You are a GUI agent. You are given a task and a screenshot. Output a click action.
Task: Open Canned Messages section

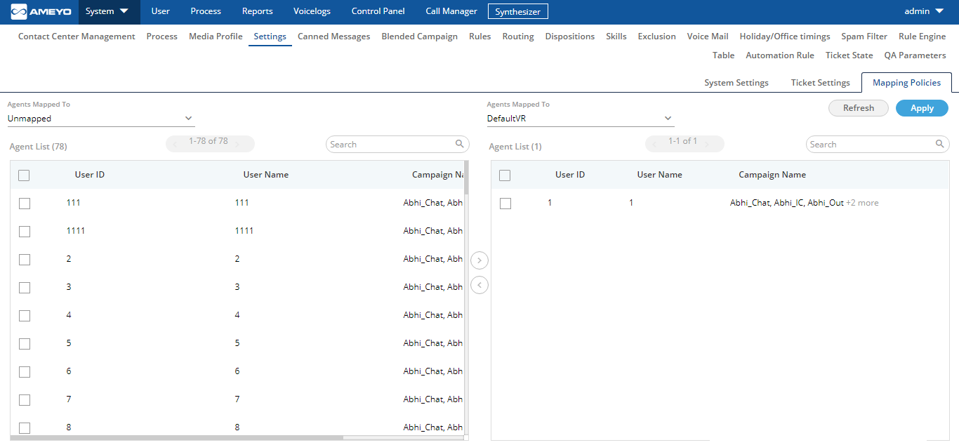point(333,36)
